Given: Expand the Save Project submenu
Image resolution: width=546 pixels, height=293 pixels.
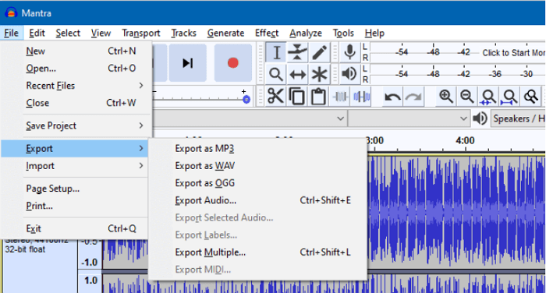Looking at the screenshot, I should tap(76, 125).
